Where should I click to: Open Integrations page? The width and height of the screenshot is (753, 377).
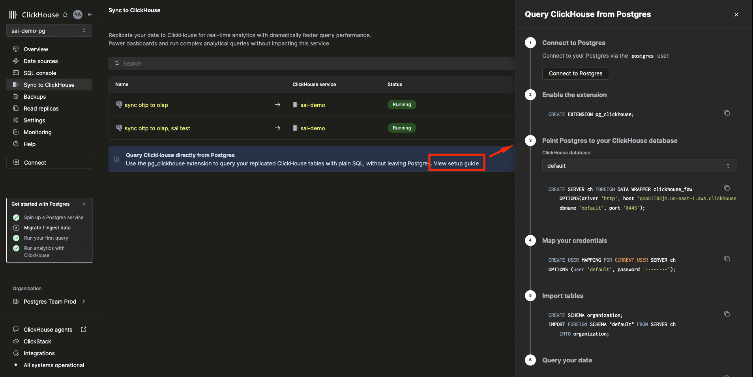point(39,353)
